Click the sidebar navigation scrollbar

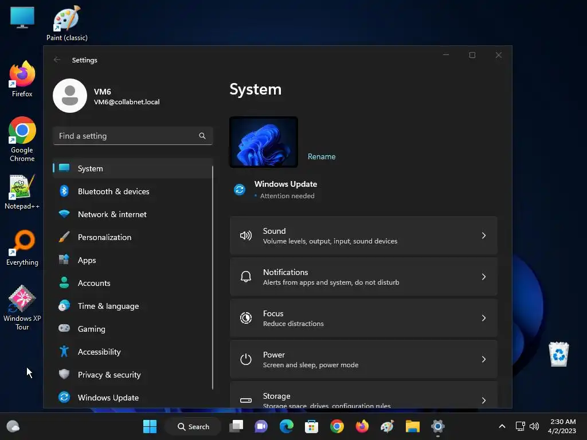[x=213, y=278]
